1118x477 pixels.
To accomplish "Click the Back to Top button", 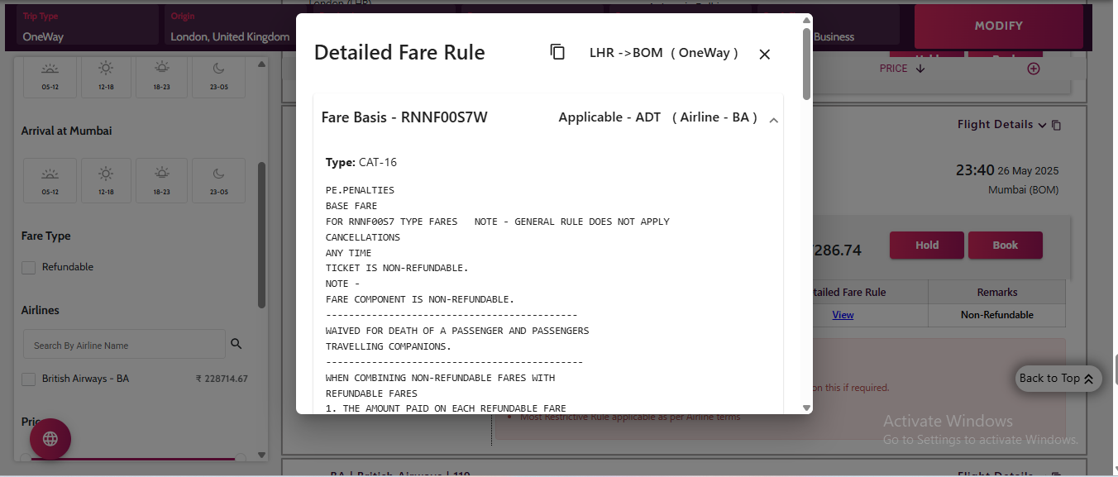I will tap(1058, 379).
